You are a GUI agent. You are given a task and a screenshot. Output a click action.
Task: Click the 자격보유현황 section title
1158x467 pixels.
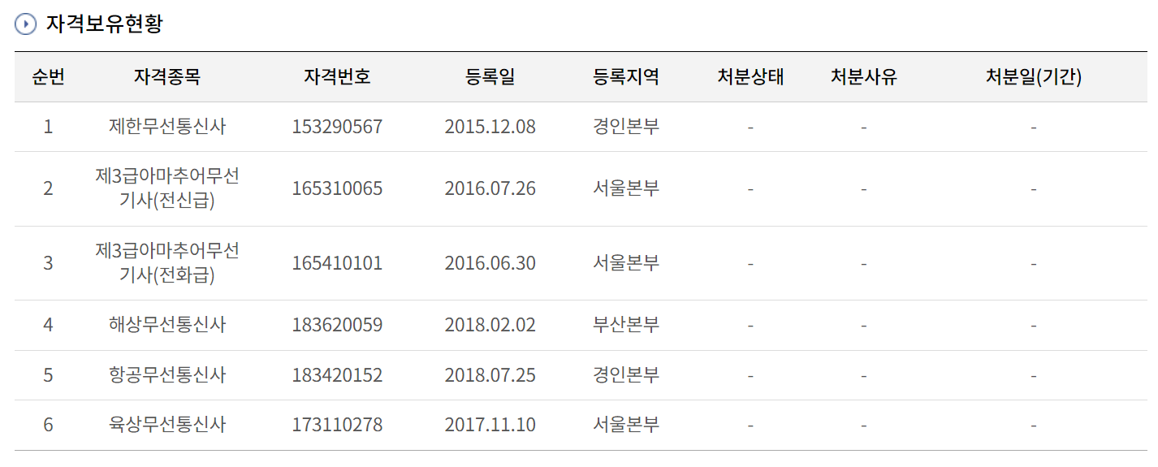click(x=105, y=24)
